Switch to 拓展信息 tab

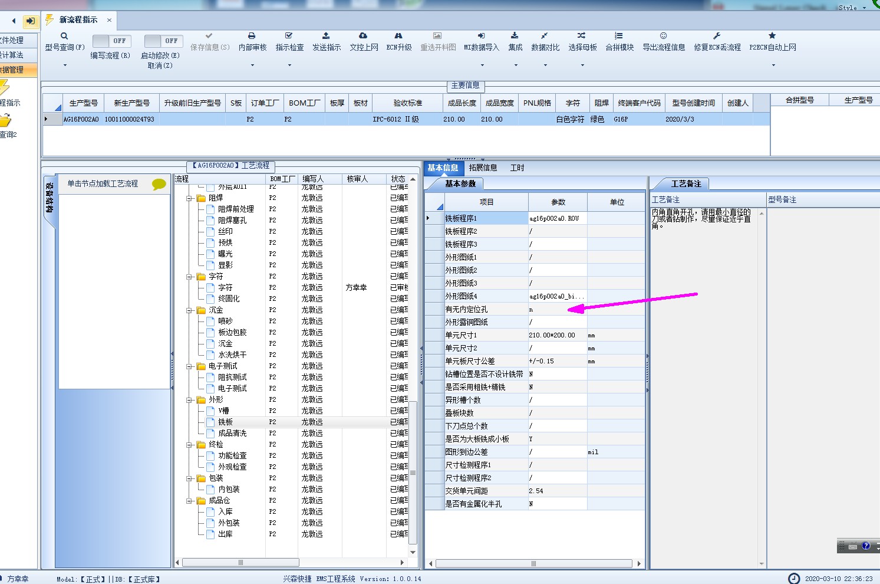click(x=483, y=168)
